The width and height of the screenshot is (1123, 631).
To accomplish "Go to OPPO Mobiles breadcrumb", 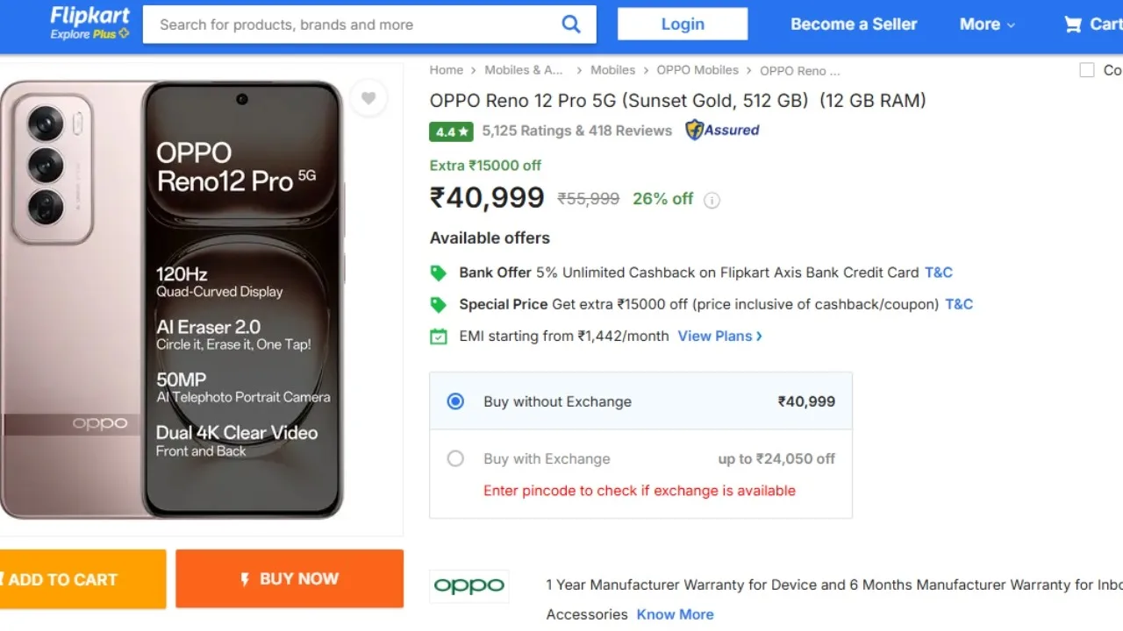I will coord(697,70).
